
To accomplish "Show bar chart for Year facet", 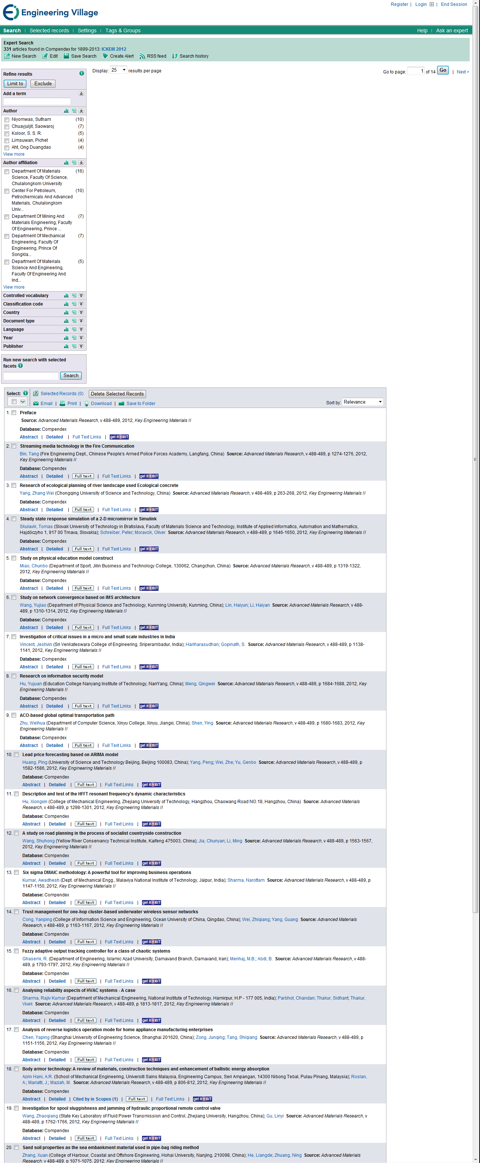I will coord(66,338).
